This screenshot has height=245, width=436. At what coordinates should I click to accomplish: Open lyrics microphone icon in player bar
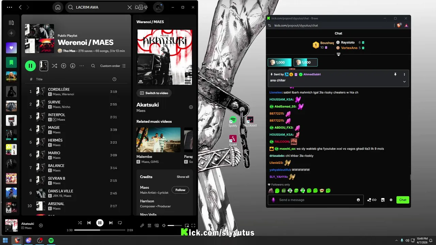point(142,225)
